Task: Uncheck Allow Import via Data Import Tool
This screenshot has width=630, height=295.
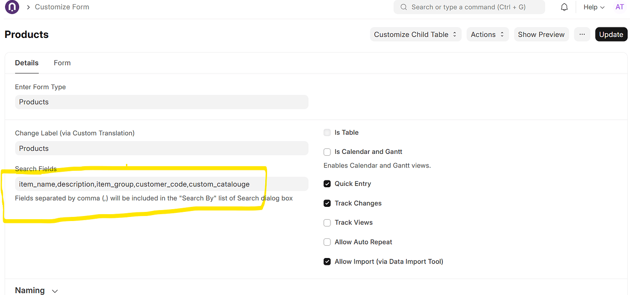Action: [327, 261]
